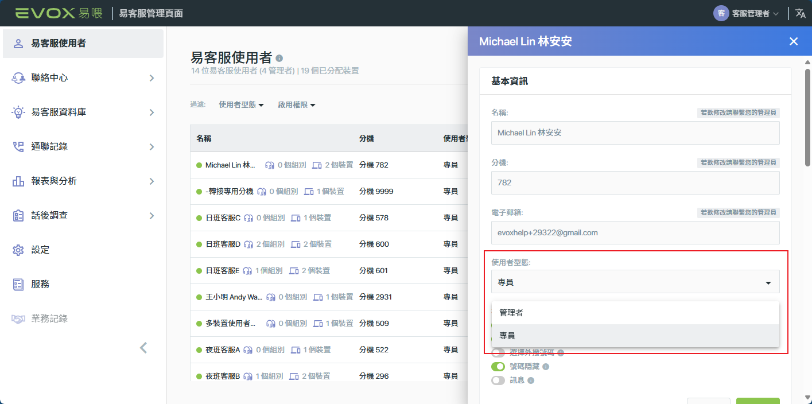Toggle the 訊息 switch

coord(498,380)
